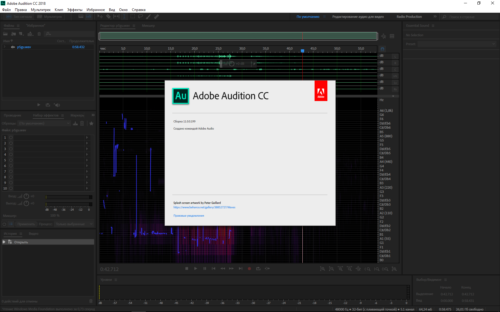This screenshot has height=312, width=500.
Task: Select the Razor tool
Action: point(108,17)
